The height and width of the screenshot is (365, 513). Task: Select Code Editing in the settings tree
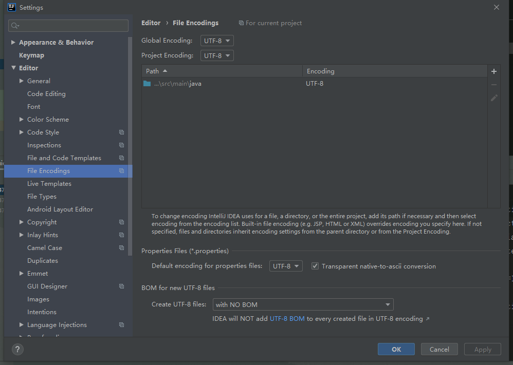46,94
